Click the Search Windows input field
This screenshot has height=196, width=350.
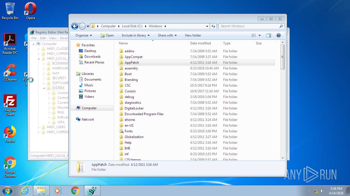[x=249, y=26]
